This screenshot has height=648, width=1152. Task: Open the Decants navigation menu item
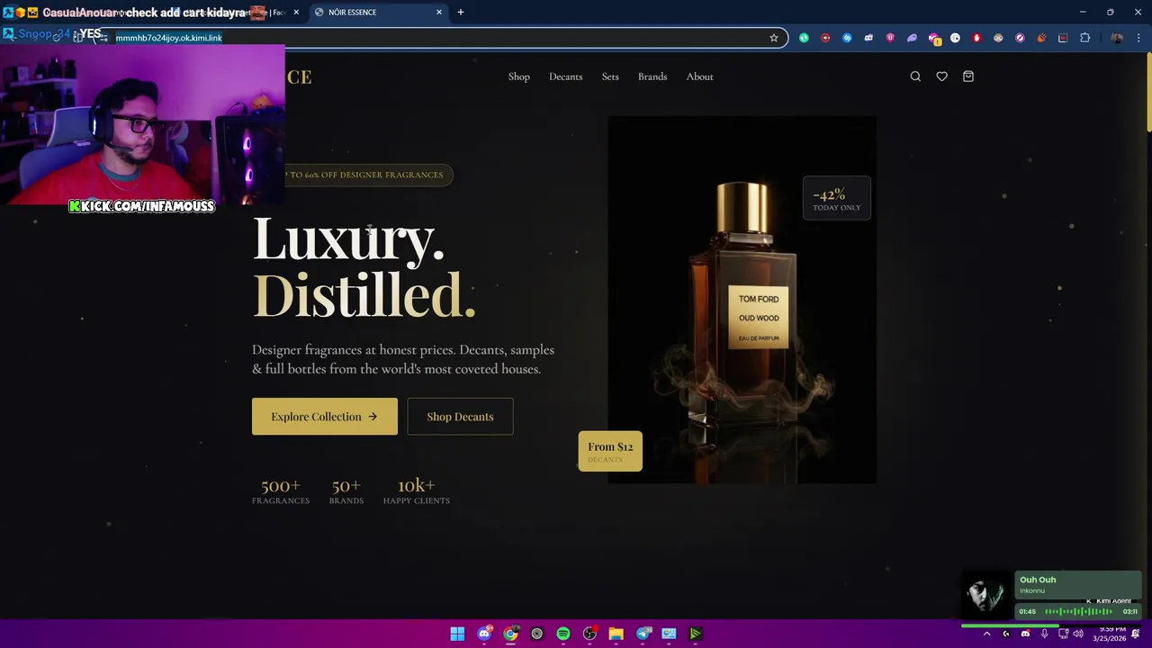click(x=566, y=76)
